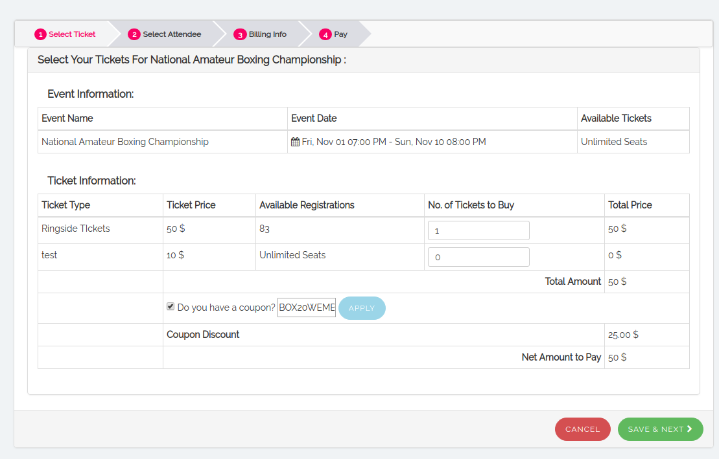Untick the 'Do you have a coupon?' checkbox
Screen dimensions: 719x459
click(171, 307)
